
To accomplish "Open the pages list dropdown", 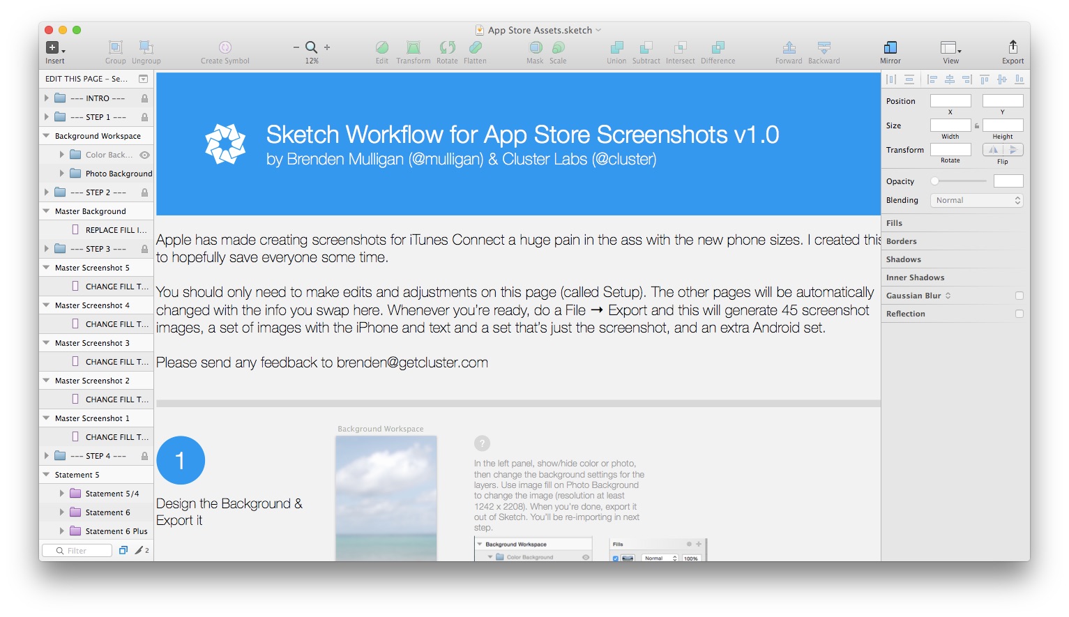I will [x=143, y=79].
